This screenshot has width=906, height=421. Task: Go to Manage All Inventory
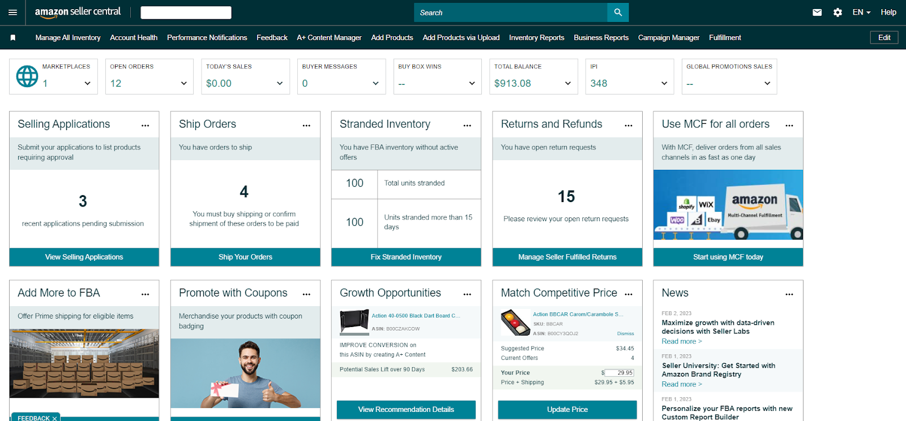tap(68, 38)
